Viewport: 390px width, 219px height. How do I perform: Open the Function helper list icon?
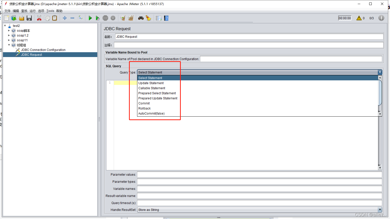(158, 18)
